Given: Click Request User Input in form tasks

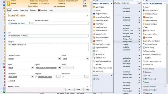Looking at the screenshot, I should 100,58.
